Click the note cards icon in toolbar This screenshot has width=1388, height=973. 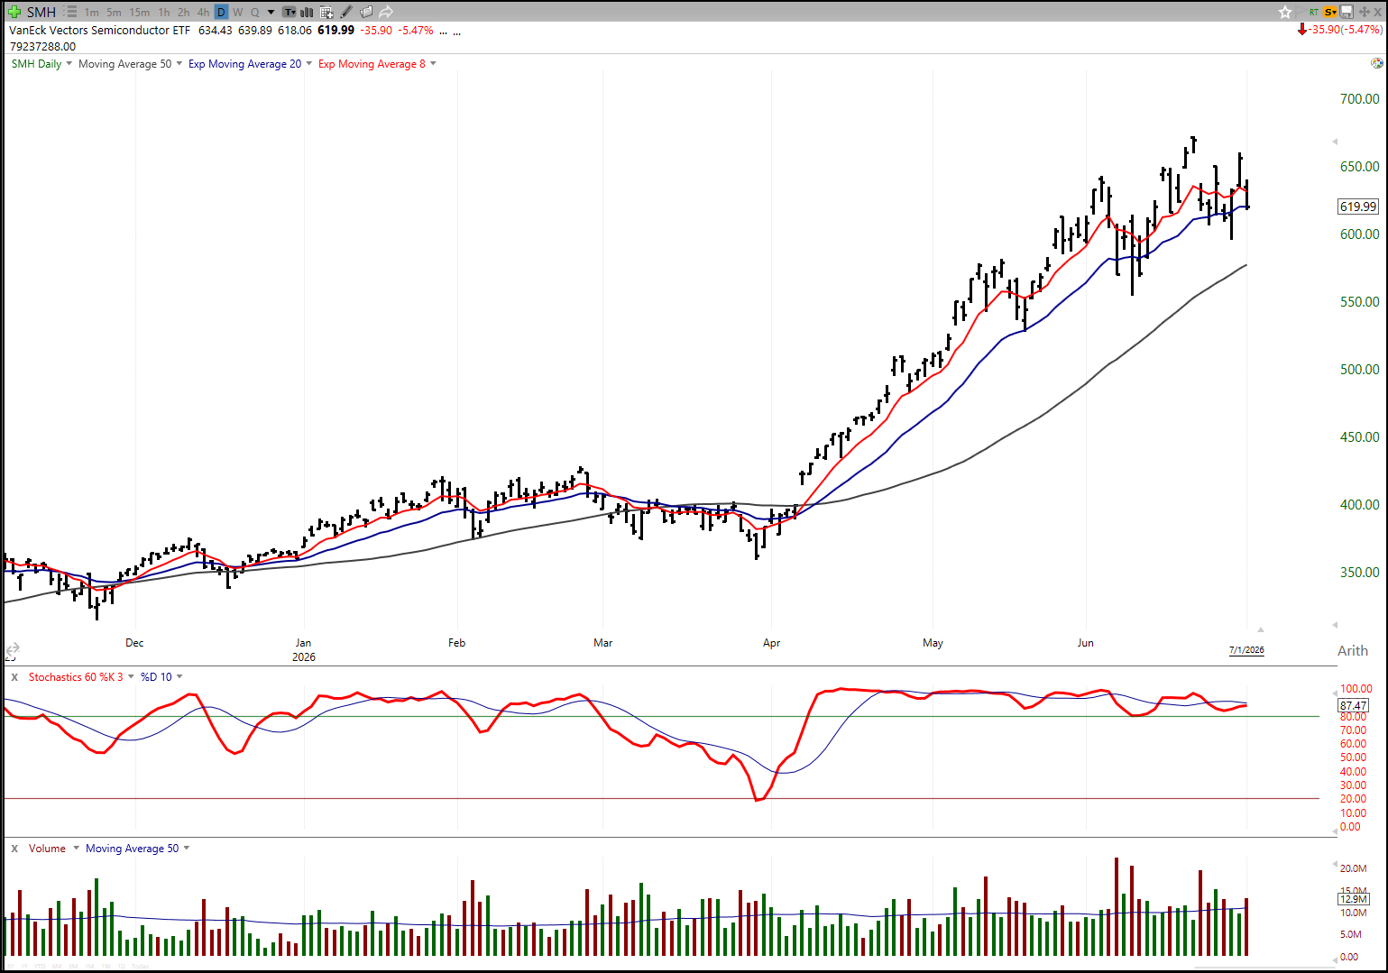click(x=366, y=12)
